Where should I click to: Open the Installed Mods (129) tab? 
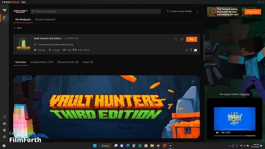point(42,62)
